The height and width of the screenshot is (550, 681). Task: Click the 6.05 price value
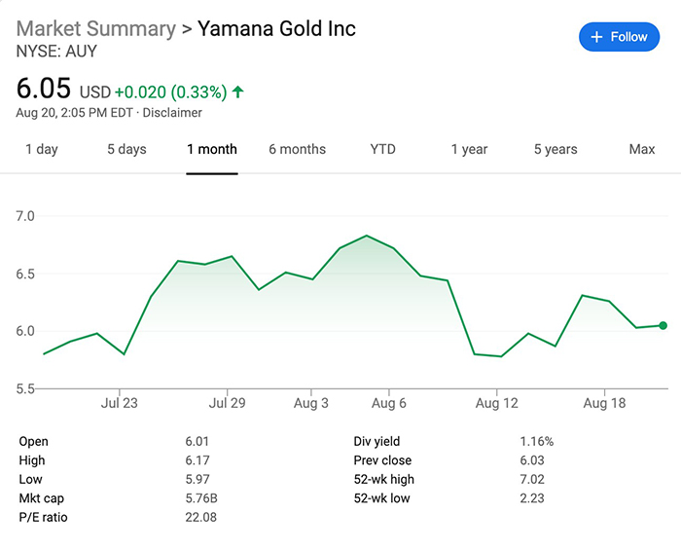44,90
